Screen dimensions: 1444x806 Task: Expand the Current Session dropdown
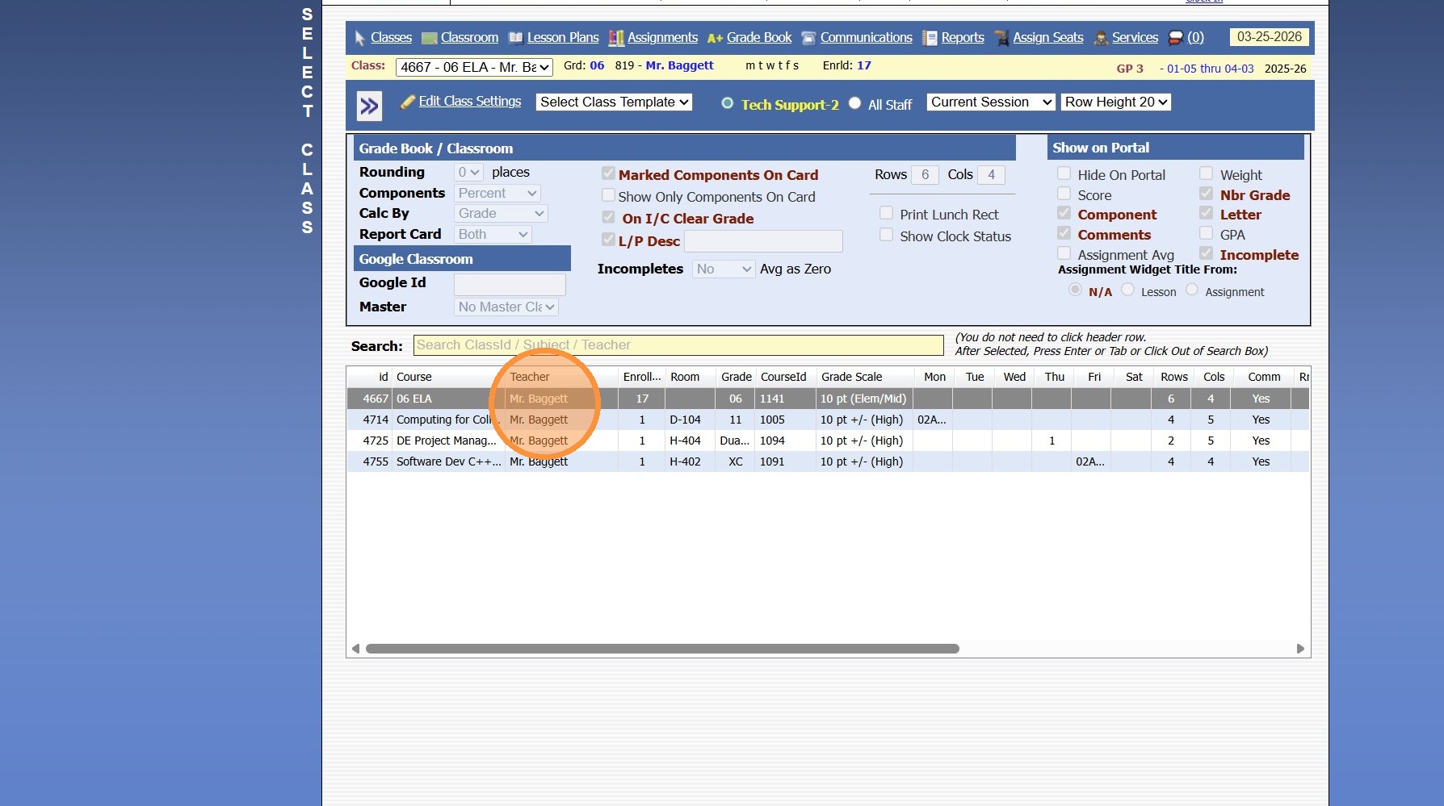(990, 102)
